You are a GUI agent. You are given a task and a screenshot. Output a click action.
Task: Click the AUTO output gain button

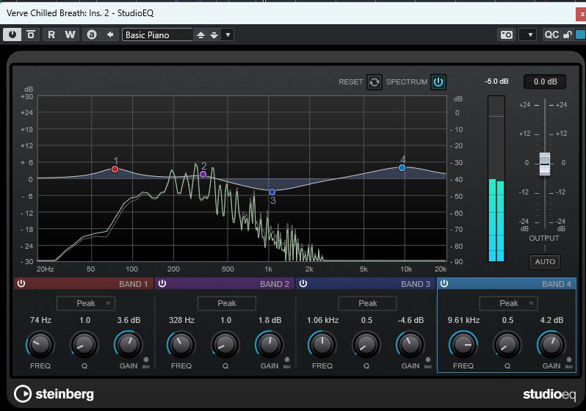coord(544,261)
